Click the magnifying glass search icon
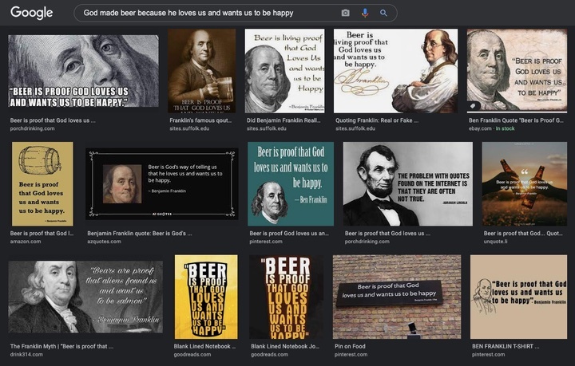575x366 pixels. coord(383,14)
